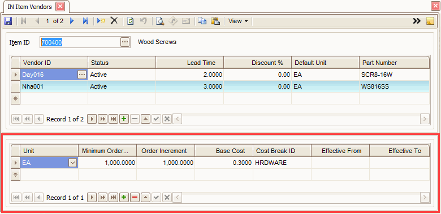Click the green plus in vendor grid
Image resolution: width=441 pixels, height=214 pixels.
(123, 119)
